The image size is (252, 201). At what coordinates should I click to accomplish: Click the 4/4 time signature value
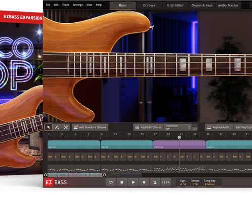click(x=183, y=184)
